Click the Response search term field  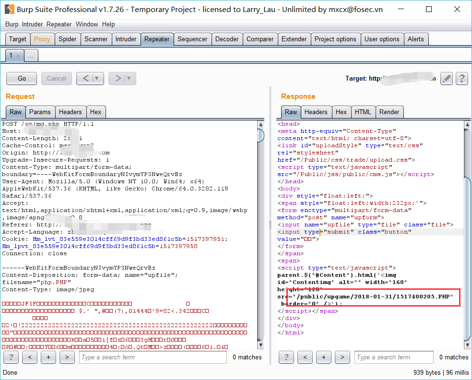[x=394, y=357]
